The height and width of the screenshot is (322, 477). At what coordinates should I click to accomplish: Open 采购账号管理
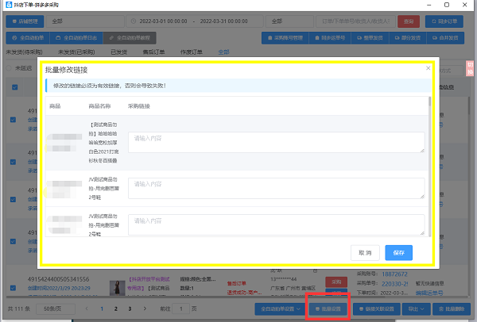click(285, 38)
